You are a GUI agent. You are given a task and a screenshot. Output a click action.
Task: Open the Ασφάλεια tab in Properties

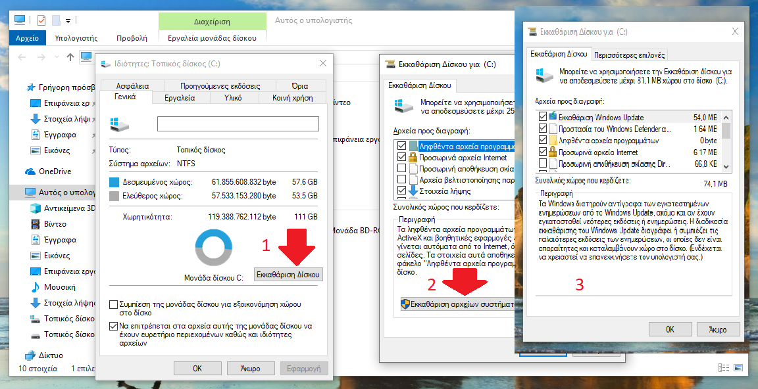coord(132,86)
